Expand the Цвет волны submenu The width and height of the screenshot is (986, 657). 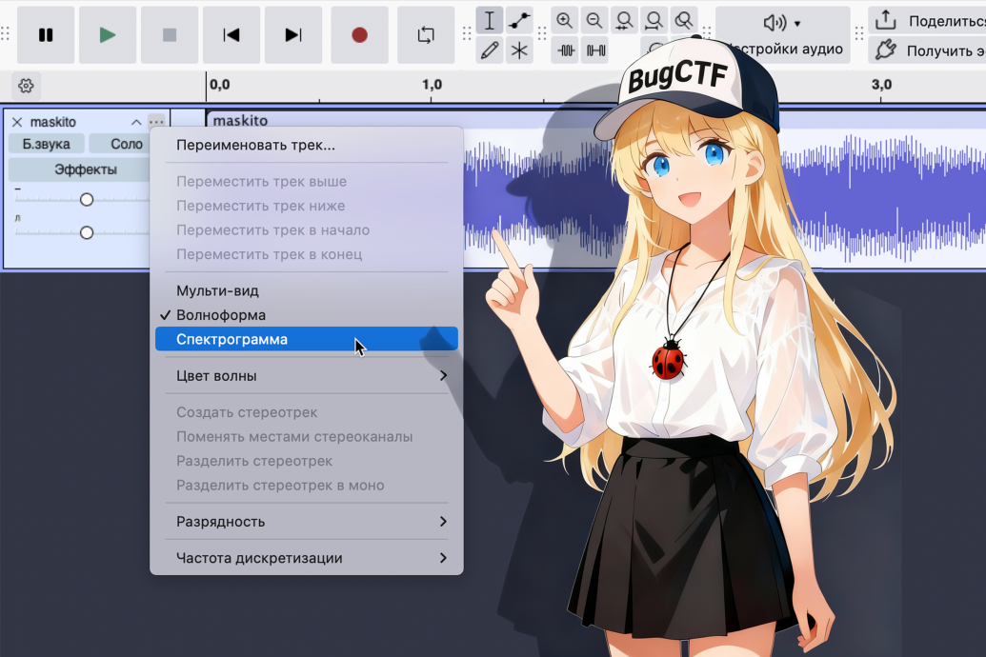pos(308,376)
